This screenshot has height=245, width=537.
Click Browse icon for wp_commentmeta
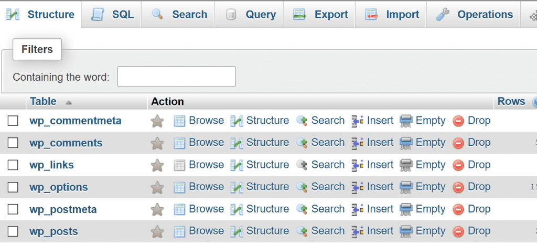click(179, 121)
